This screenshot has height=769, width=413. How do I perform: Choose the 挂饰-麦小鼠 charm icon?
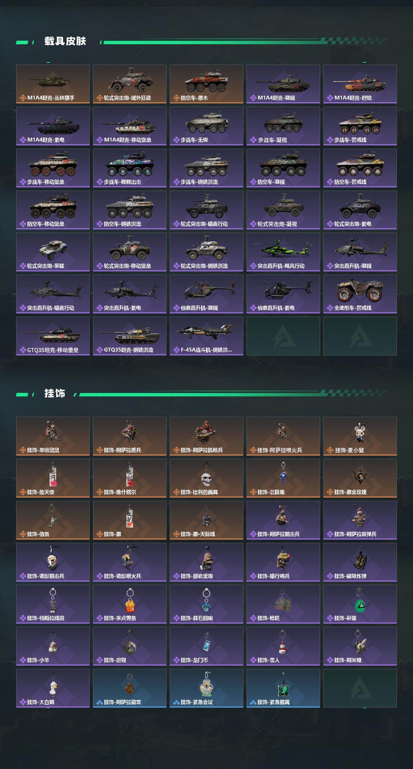(x=360, y=436)
